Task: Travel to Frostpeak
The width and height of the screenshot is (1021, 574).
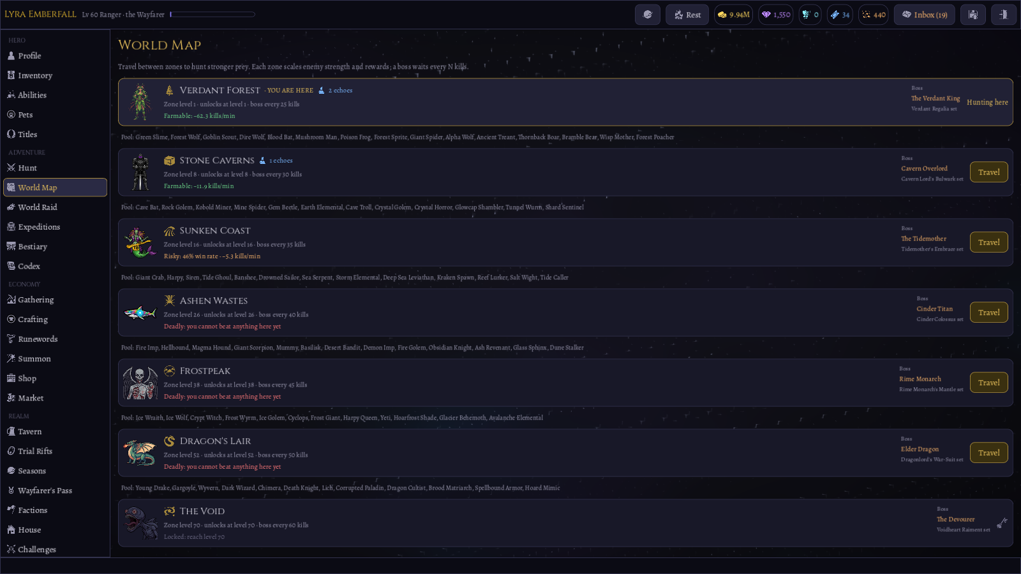Action: pyautogui.click(x=989, y=383)
